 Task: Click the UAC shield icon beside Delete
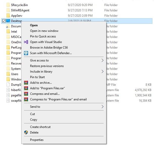coord(26,133)
